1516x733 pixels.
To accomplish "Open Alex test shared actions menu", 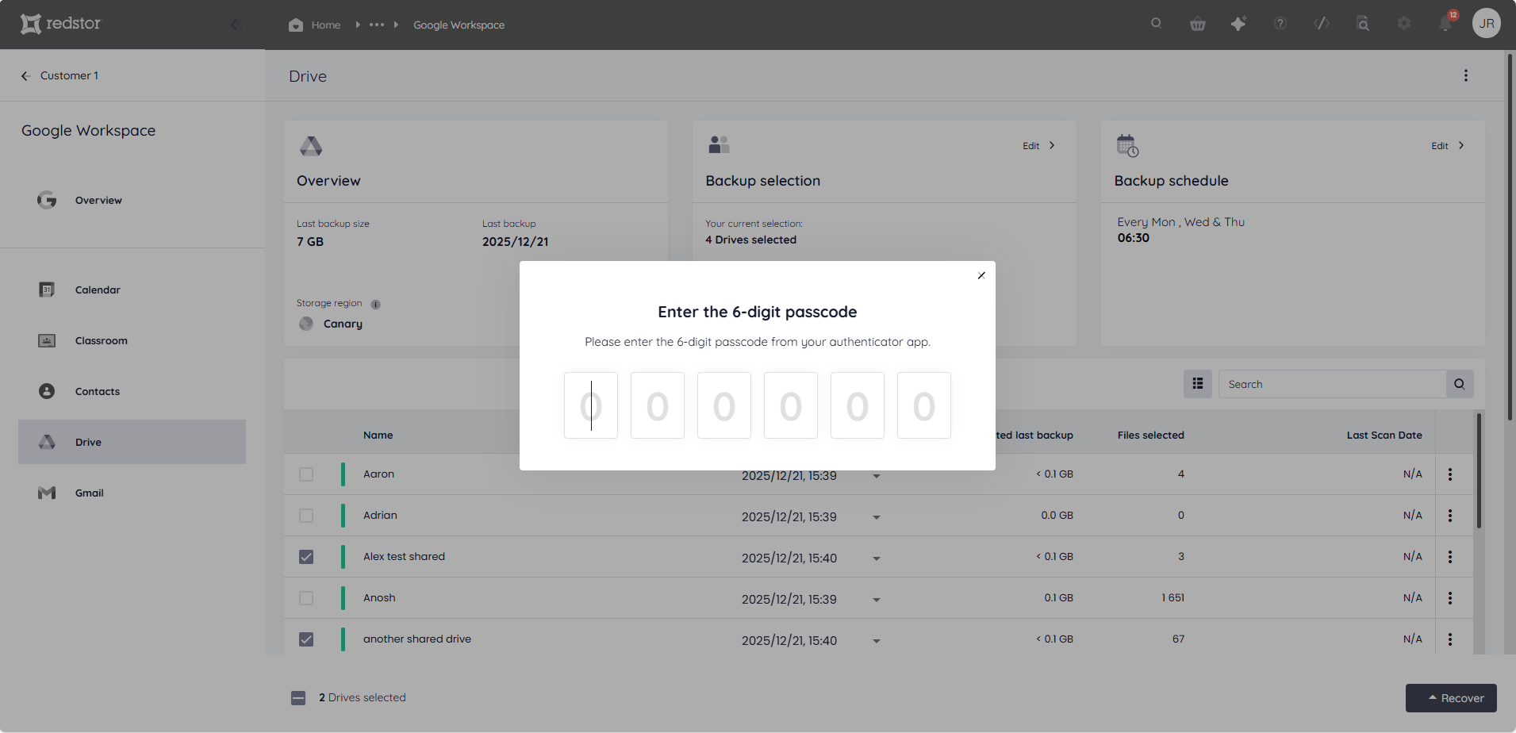I will [1450, 557].
